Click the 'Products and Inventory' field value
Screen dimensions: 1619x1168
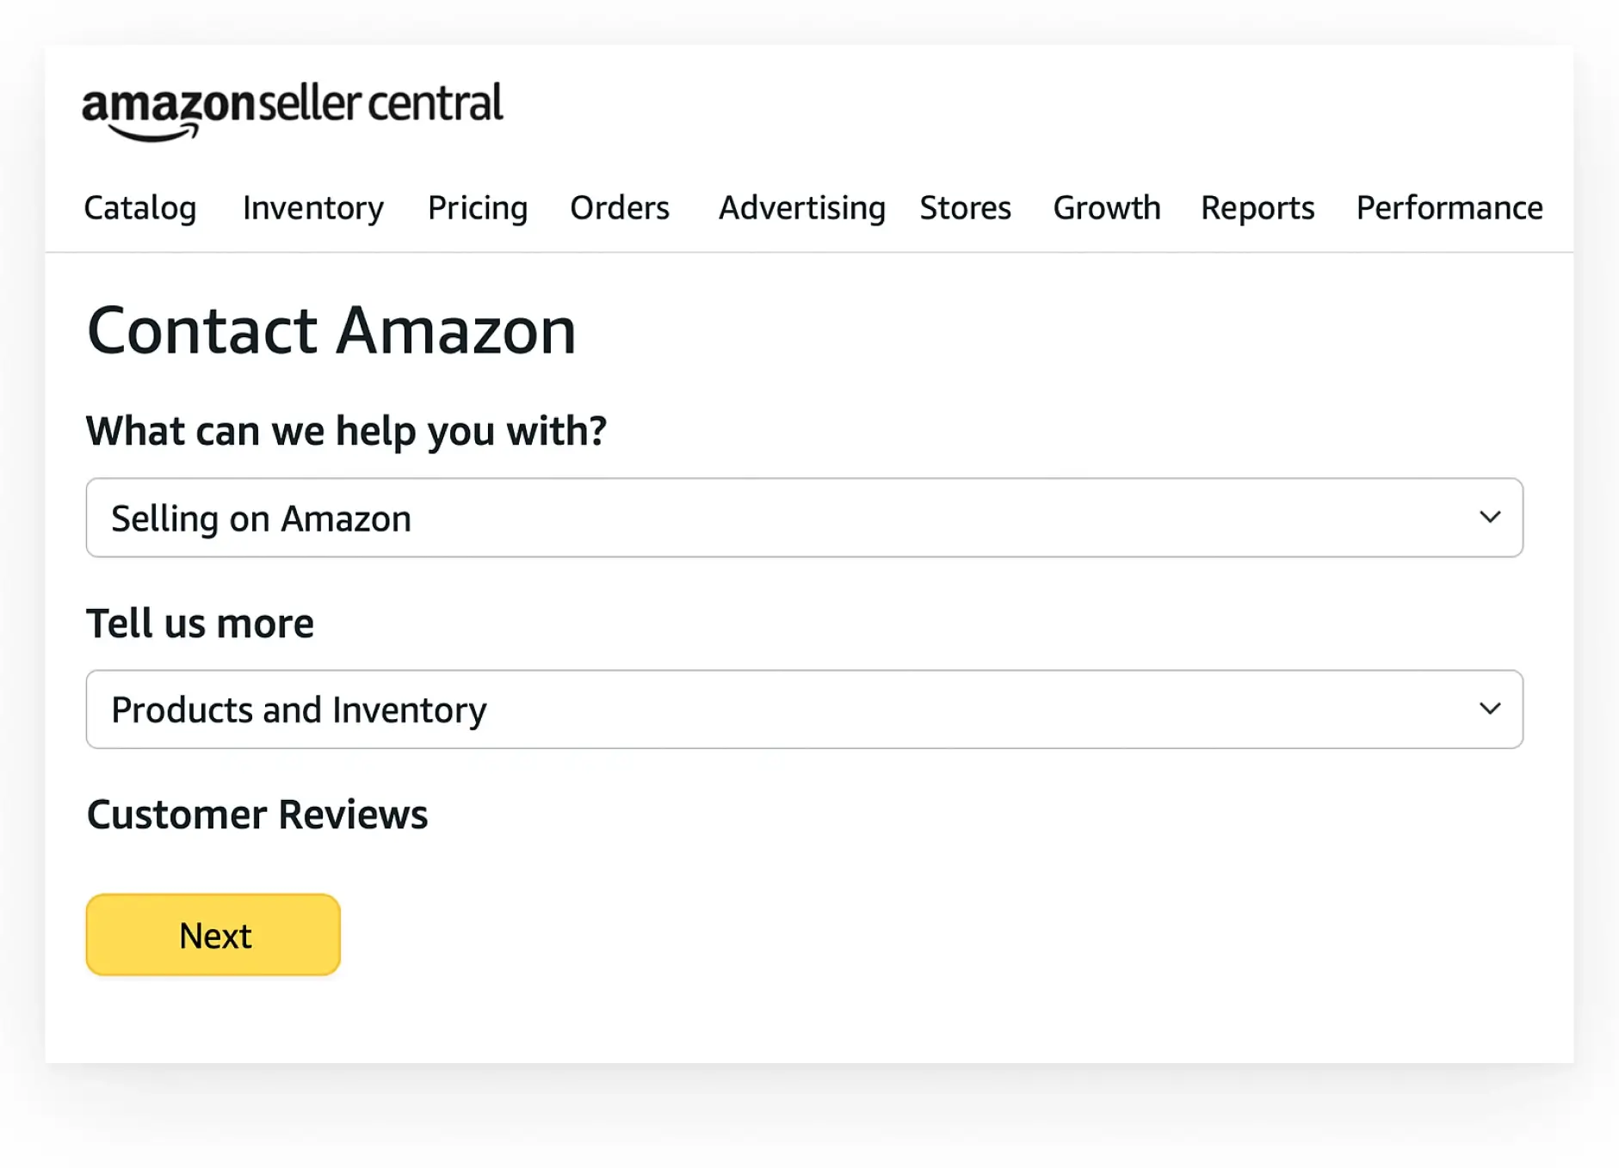[x=299, y=710]
